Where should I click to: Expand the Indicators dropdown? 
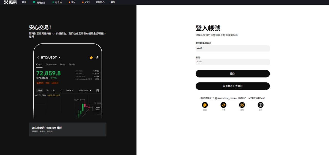coord(85,90)
